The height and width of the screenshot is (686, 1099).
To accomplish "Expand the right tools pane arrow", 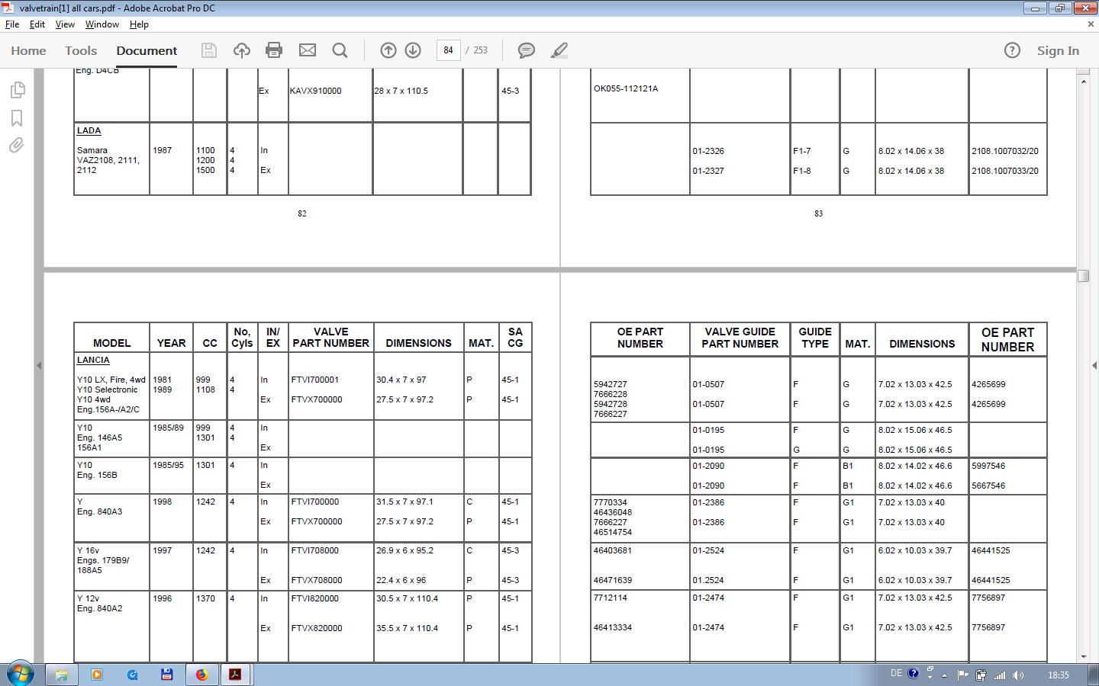I will (x=1094, y=366).
